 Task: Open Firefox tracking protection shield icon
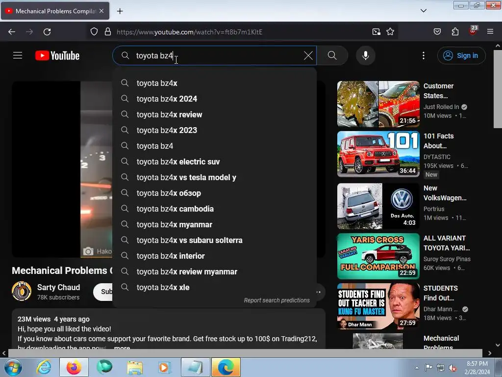click(94, 32)
